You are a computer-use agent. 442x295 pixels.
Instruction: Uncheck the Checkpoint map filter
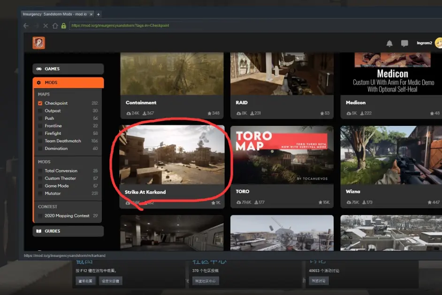coord(40,103)
